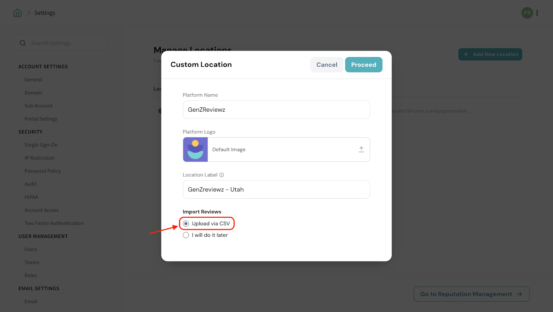Open the three-dot menu beside avatar
The image size is (553, 312).
point(537,13)
